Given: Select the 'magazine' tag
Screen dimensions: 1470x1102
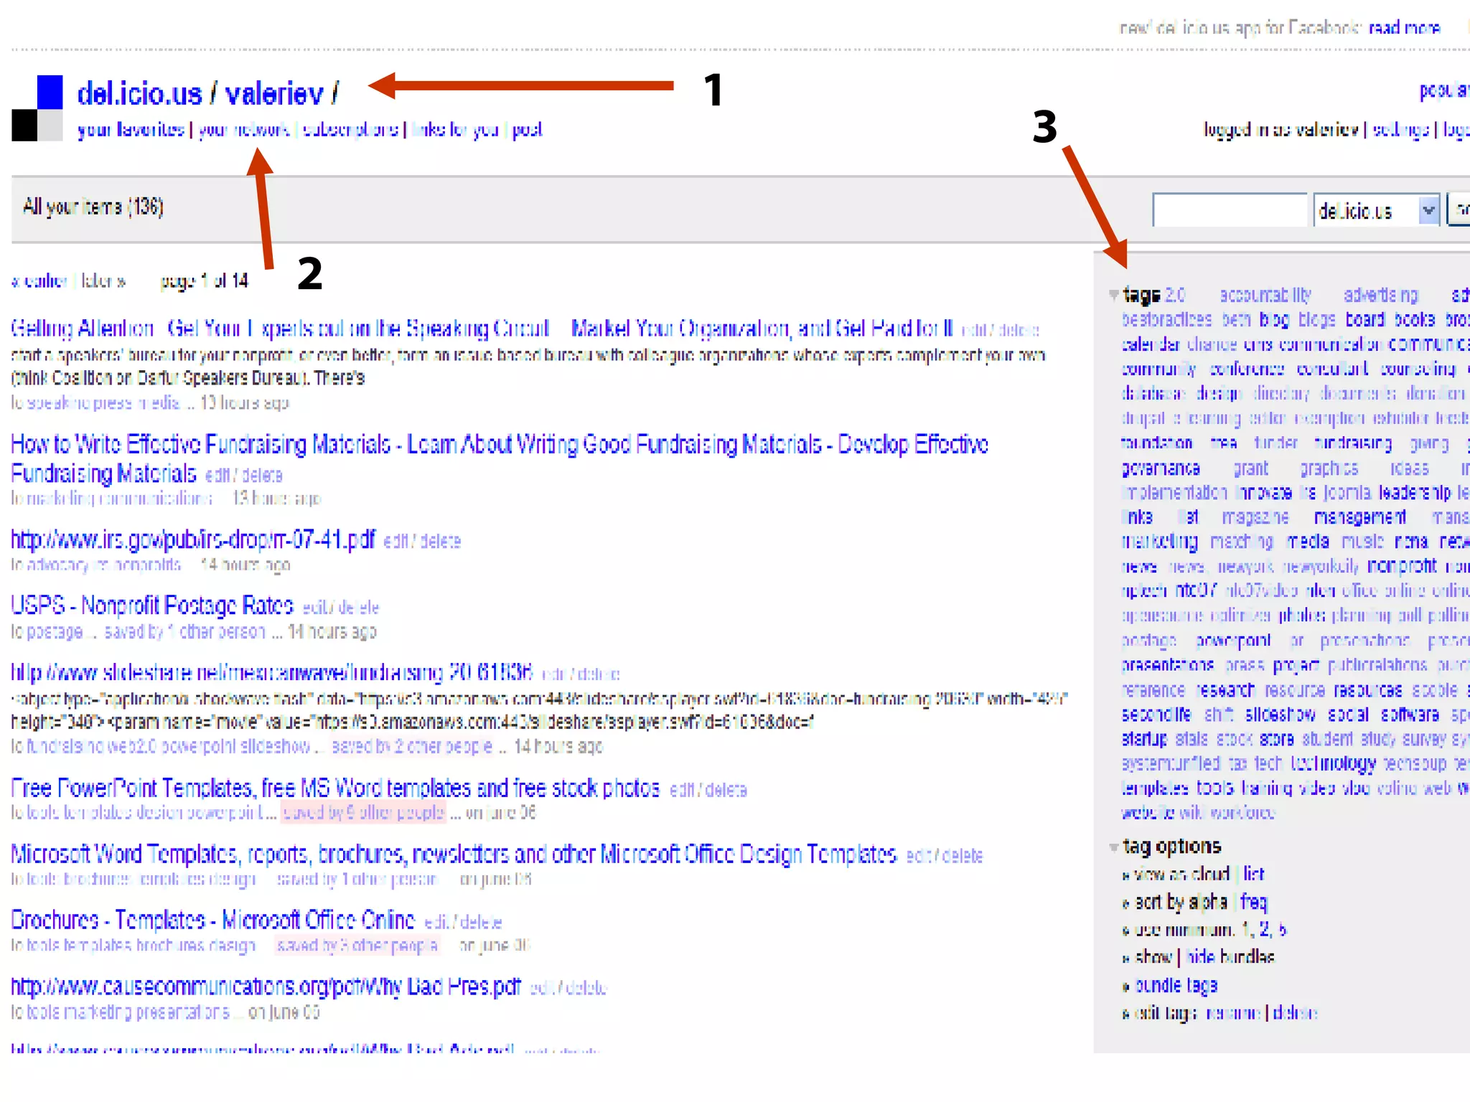Looking at the screenshot, I should tap(1255, 517).
